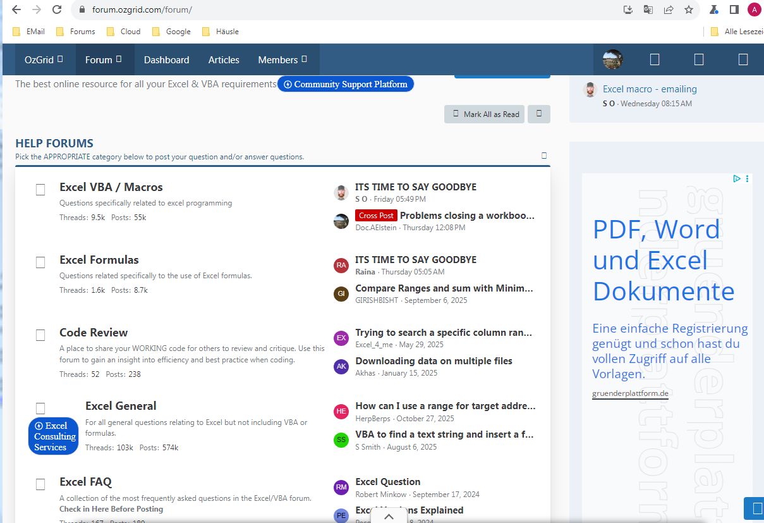Screen dimensions: 764x523
Task: View site information via lock icon
Action: coord(82,9)
